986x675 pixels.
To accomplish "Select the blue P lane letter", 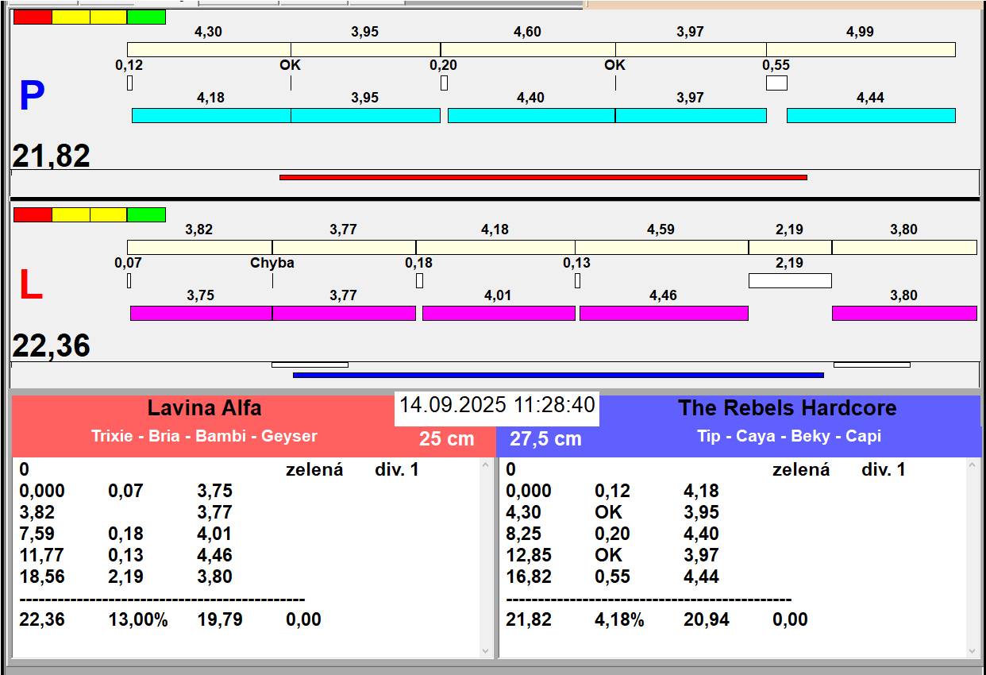I will point(32,97).
